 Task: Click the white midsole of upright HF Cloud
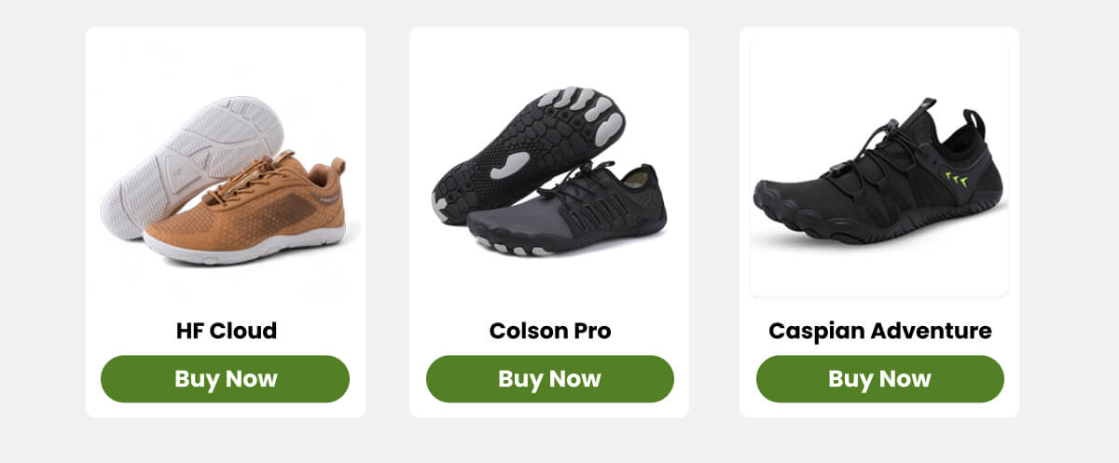[244, 251]
